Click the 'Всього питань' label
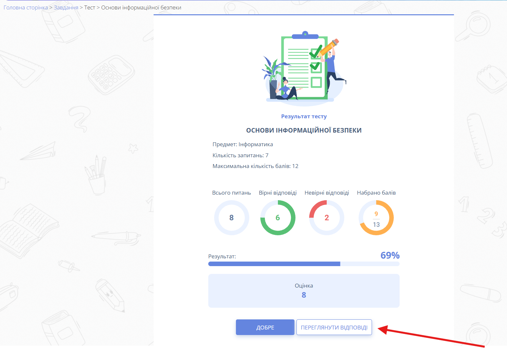The height and width of the screenshot is (348, 507). [x=232, y=193]
